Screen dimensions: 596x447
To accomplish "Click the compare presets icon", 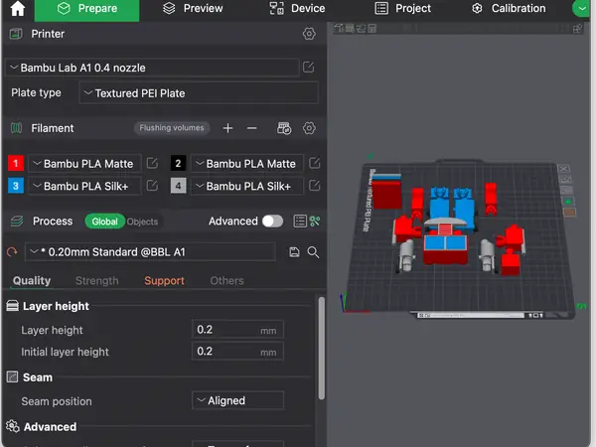I will point(315,222).
